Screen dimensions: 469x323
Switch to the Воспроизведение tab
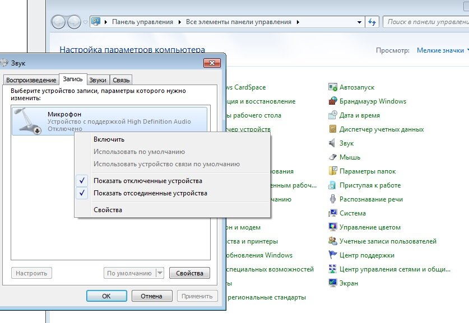(x=31, y=80)
